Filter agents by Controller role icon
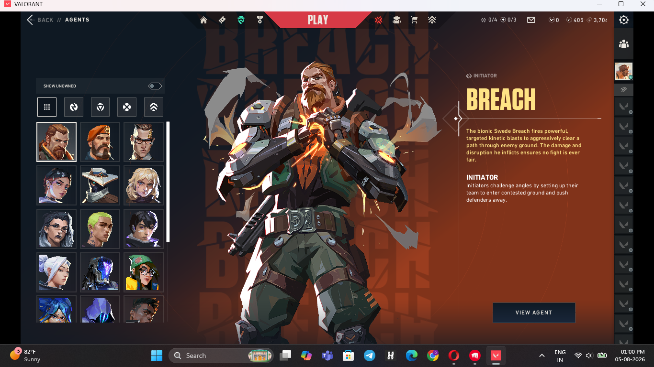This screenshot has height=367, width=654. click(x=154, y=107)
